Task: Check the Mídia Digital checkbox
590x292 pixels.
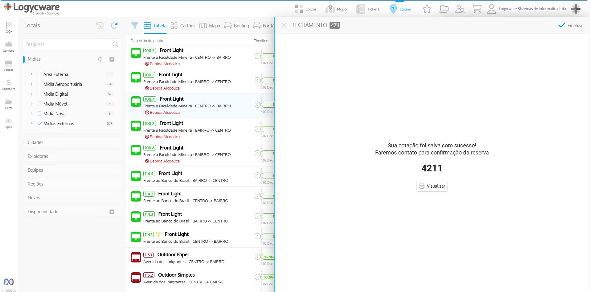Action: (x=40, y=94)
